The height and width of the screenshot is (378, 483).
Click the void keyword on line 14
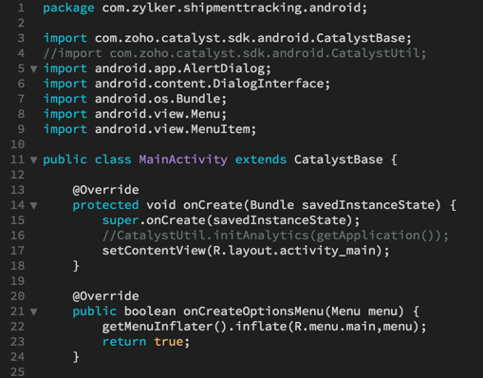coord(161,205)
